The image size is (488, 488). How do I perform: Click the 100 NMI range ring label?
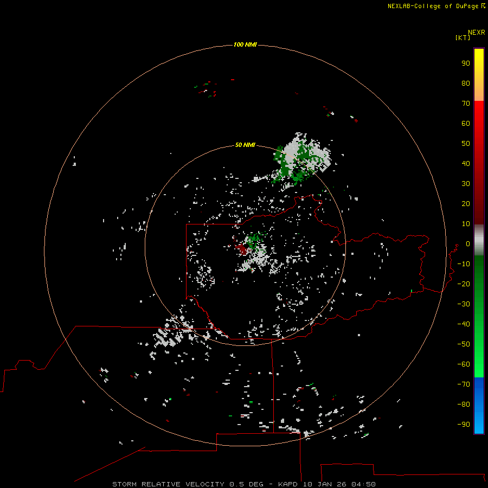click(245, 44)
